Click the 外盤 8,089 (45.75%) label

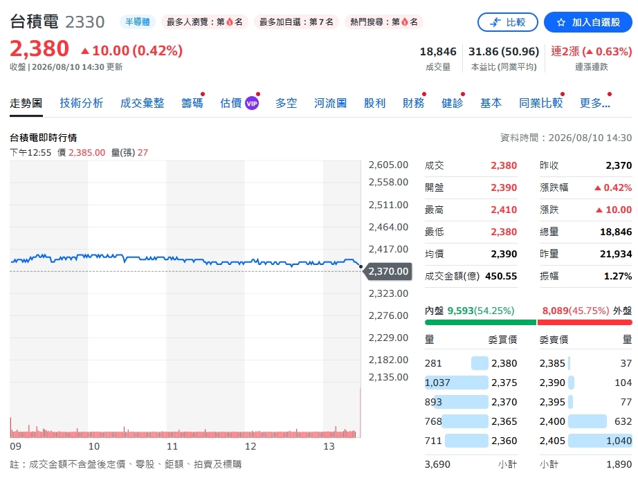click(x=587, y=311)
